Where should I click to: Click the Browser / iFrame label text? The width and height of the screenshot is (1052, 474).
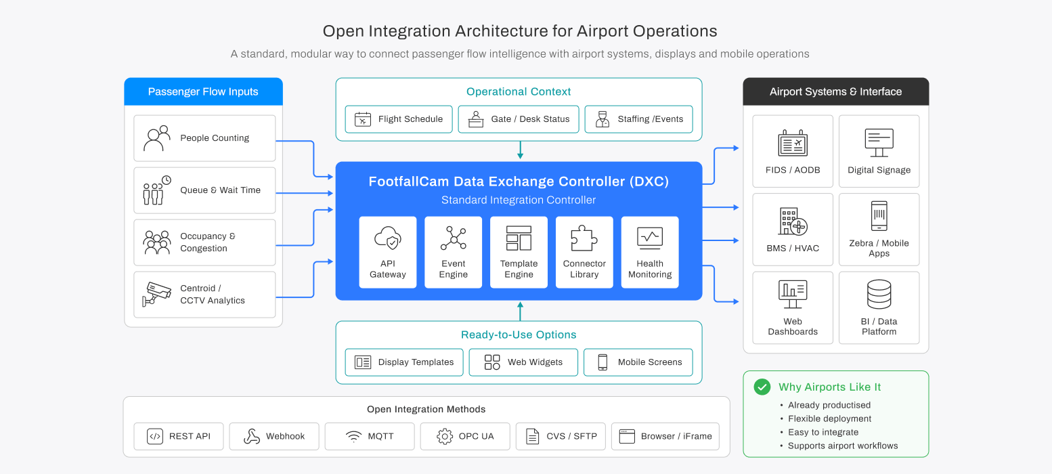tap(677, 437)
